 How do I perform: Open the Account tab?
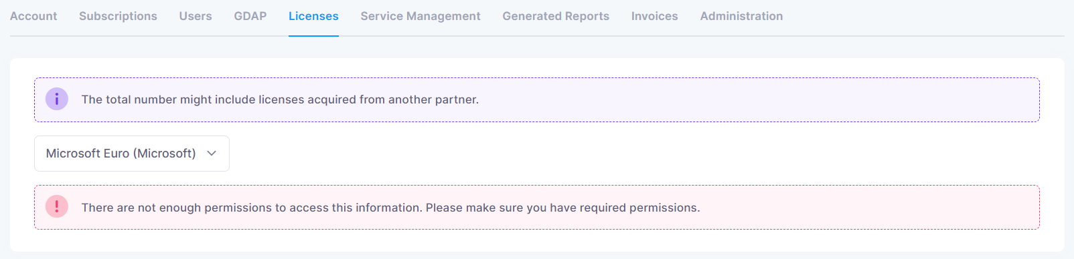(33, 16)
